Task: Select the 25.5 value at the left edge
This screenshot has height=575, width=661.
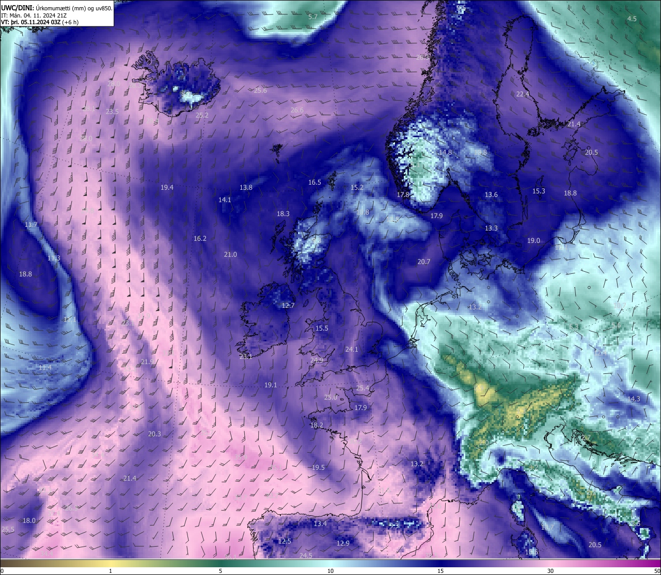Action: pyautogui.click(x=8, y=530)
